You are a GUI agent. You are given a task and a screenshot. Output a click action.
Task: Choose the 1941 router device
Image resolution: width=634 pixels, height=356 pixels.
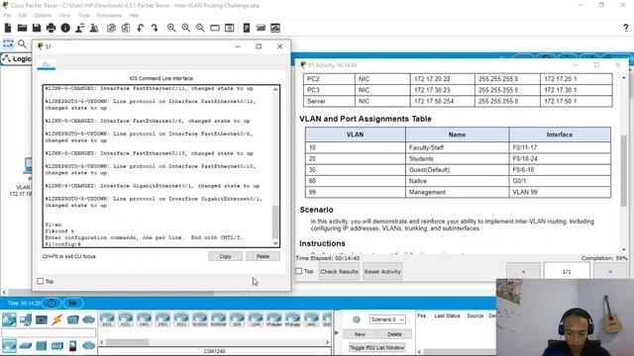(145, 318)
